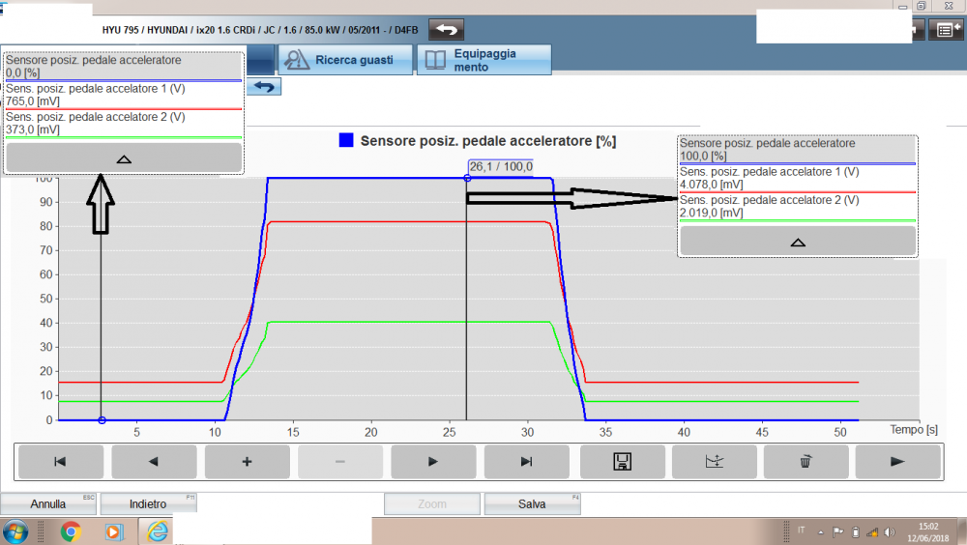Image resolution: width=967 pixels, height=545 pixels.
Task: Click the Indietro button
Action: [x=148, y=504]
